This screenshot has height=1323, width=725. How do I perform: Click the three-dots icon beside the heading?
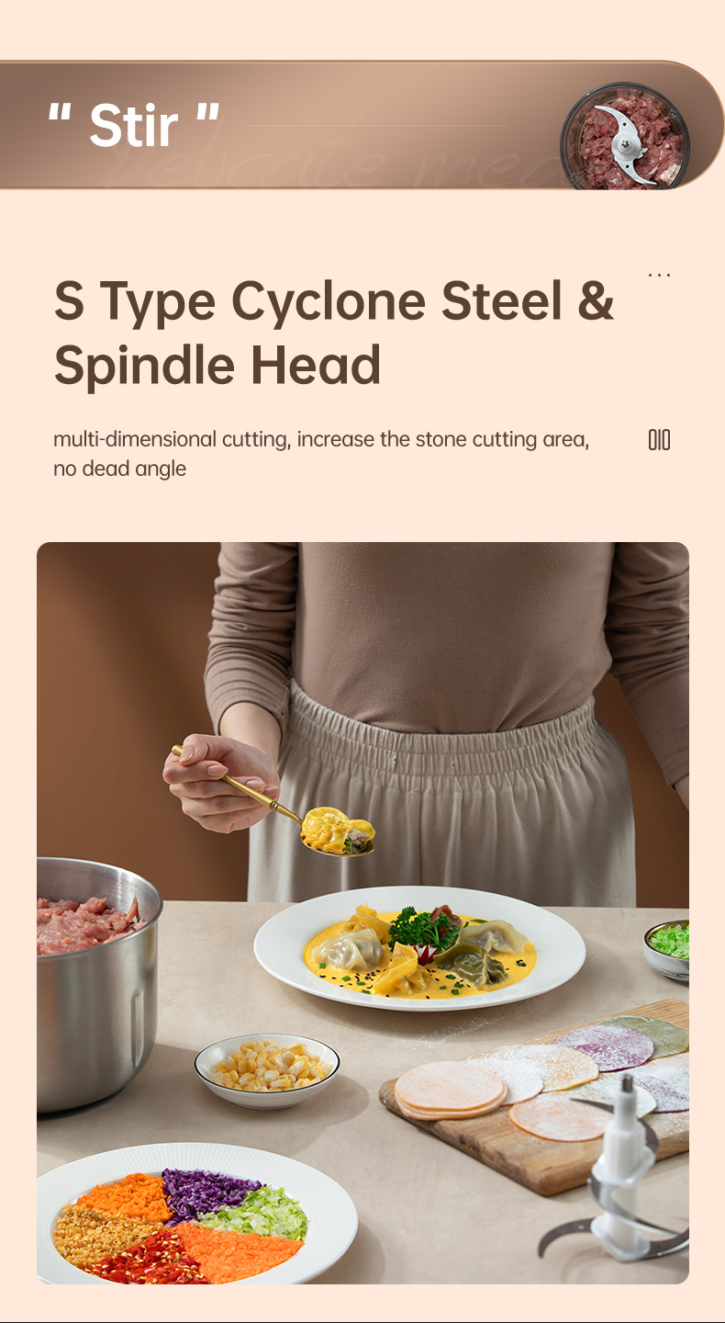point(659,275)
